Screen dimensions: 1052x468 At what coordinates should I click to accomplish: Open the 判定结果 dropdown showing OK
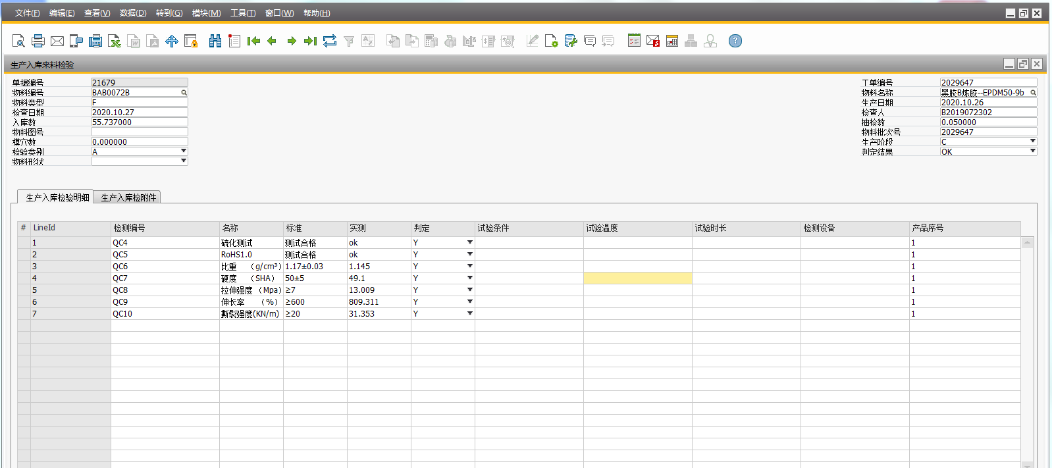[1032, 151]
